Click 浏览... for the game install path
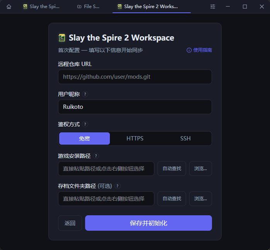The width and height of the screenshot is (270, 250). tap(200, 169)
